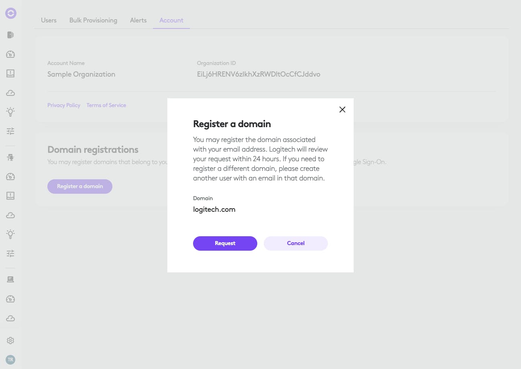Close the Register a domain dialog
This screenshot has height=369, width=521.
(x=342, y=109)
